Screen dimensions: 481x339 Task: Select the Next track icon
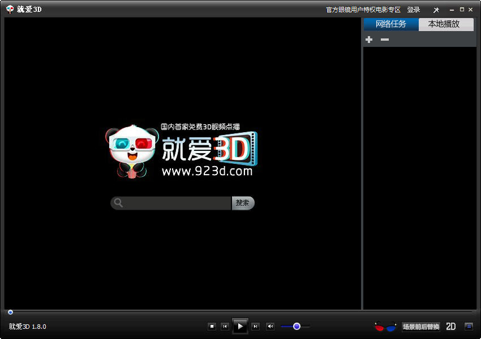(255, 327)
